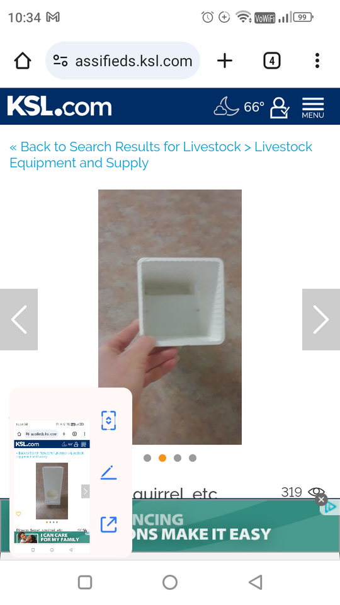The height and width of the screenshot is (605, 340).
Task: Open site settings icon in address bar
Action: point(60,61)
